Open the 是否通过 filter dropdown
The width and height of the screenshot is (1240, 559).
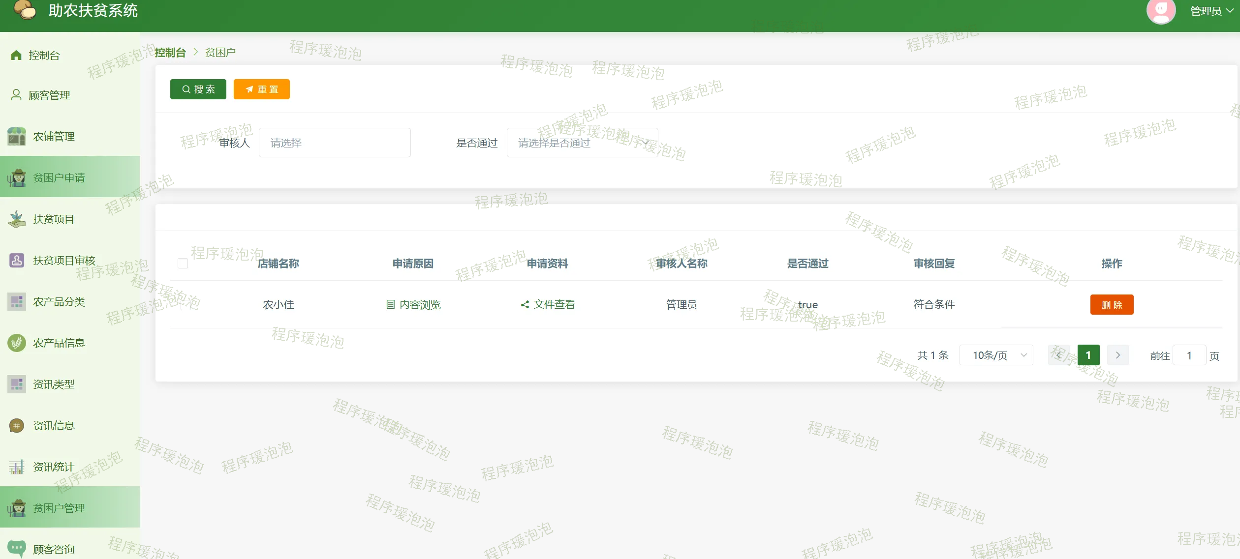tap(582, 143)
